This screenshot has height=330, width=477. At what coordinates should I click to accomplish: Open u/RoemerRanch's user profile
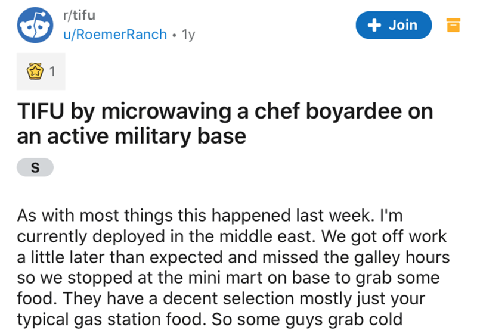pyautogui.click(x=115, y=35)
